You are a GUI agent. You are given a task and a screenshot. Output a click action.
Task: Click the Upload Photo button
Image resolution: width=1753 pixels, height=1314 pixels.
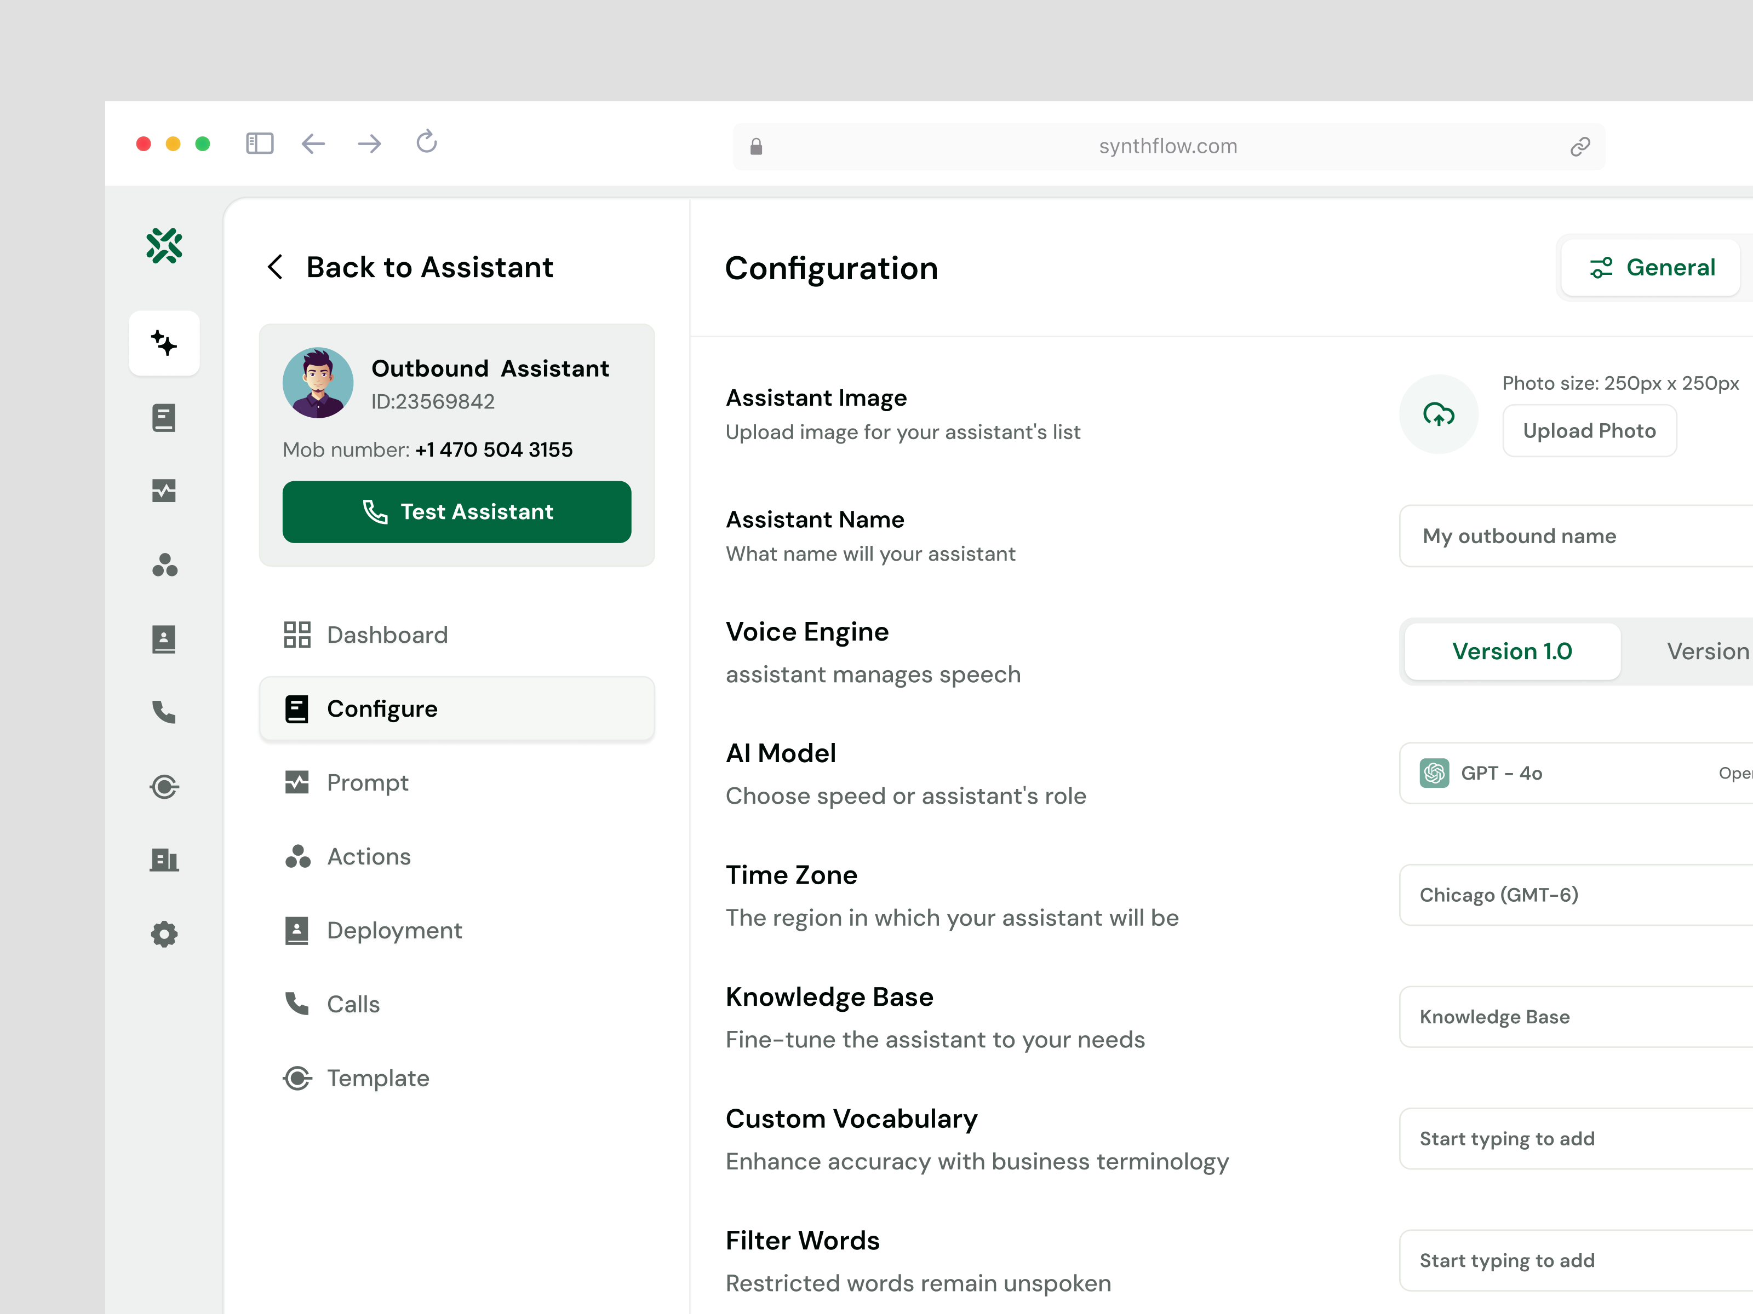[1589, 430]
